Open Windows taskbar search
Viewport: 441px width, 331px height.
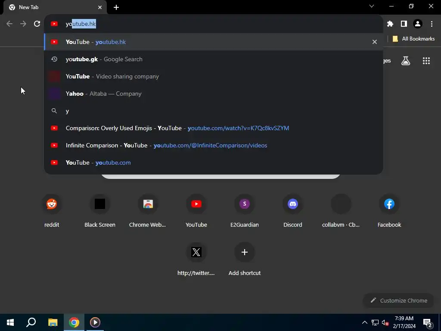[31, 322]
